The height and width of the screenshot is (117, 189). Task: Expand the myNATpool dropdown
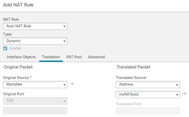148,94
